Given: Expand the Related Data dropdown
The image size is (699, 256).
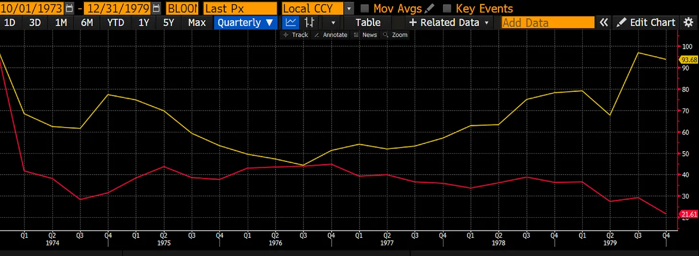Looking at the screenshot, I should (449, 22).
